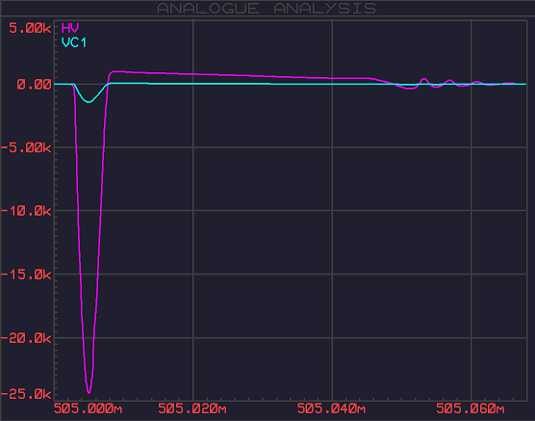Click the ANALOGUE ANALYSIS graph title bar

pos(267,9)
